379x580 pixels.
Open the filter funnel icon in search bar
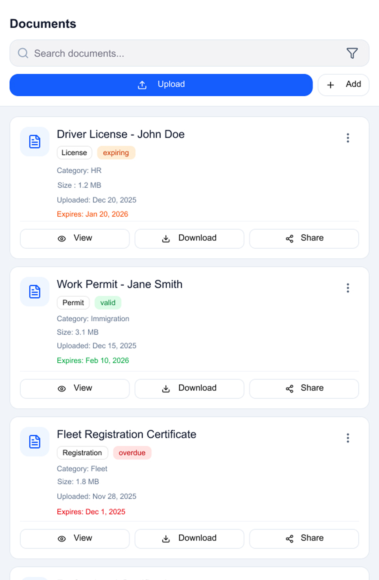click(x=352, y=53)
